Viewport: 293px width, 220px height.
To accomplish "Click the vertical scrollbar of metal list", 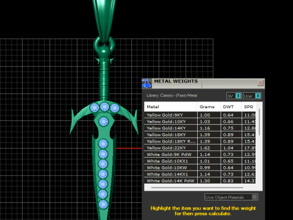I will (x=259, y=122).
